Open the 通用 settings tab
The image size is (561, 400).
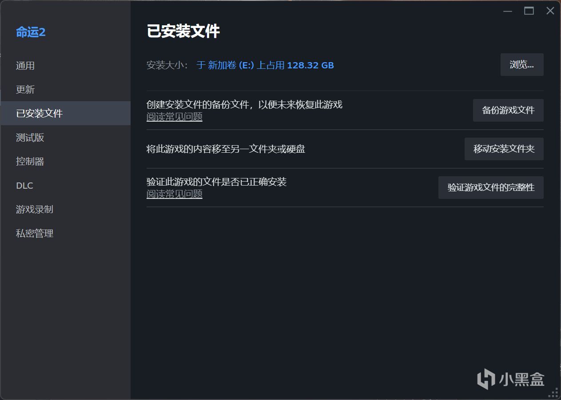click(x=25, y=66)
